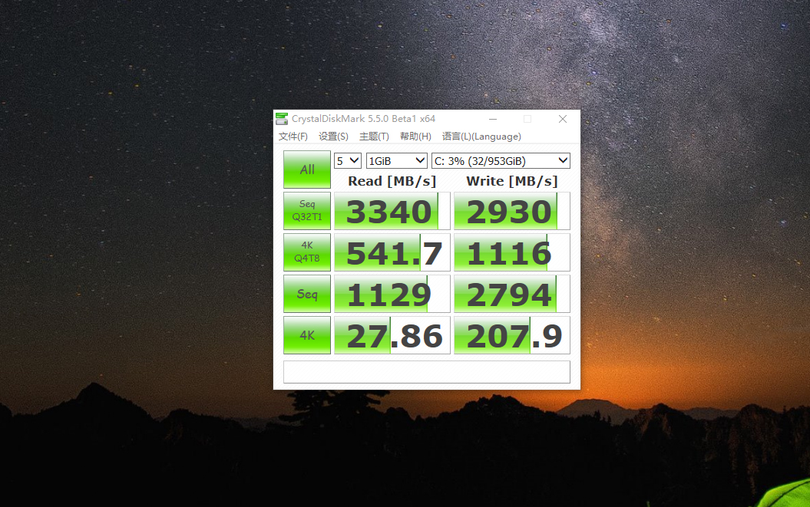
Task: Click the Seq Q32T1 write result 2930
Action: (512, 211)
